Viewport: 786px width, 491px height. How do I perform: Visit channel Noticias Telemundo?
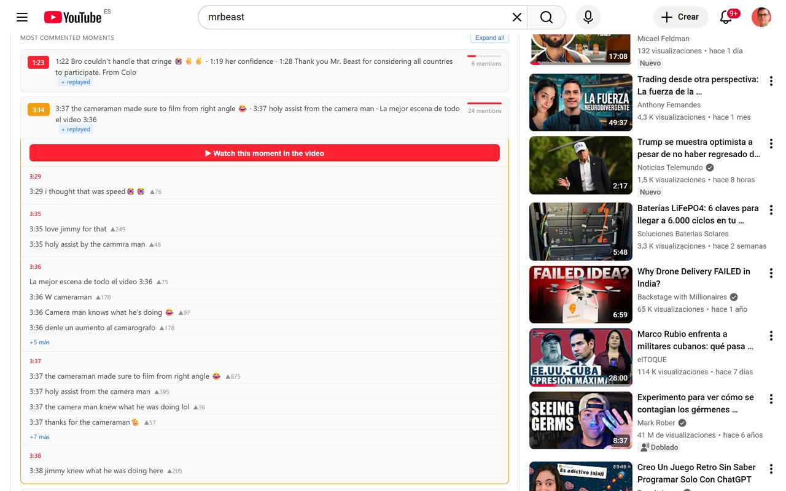point(670,168)
